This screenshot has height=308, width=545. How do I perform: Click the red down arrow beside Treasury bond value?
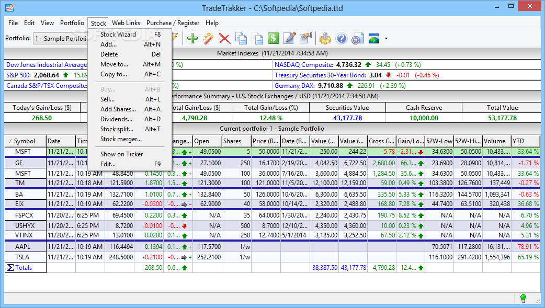click(x=388, y=75)
